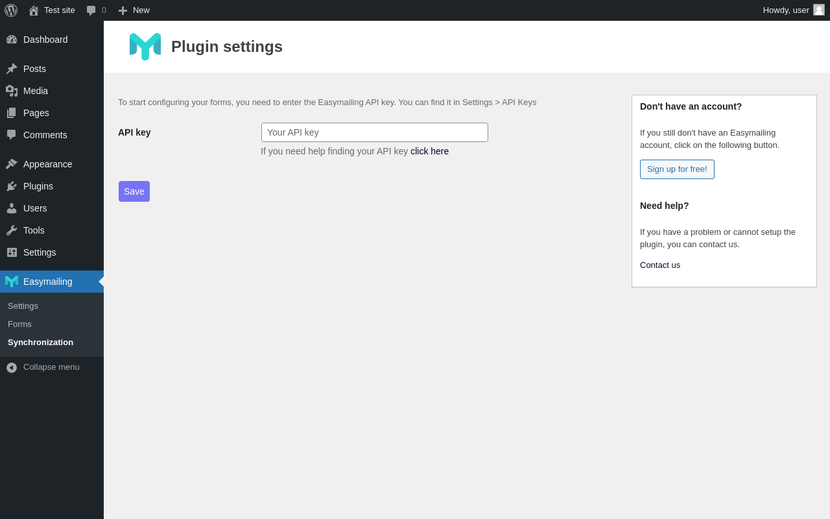This screenshot has width=830, height=519.
Task: Click the Save button
Action: click(x=134, y=191)
